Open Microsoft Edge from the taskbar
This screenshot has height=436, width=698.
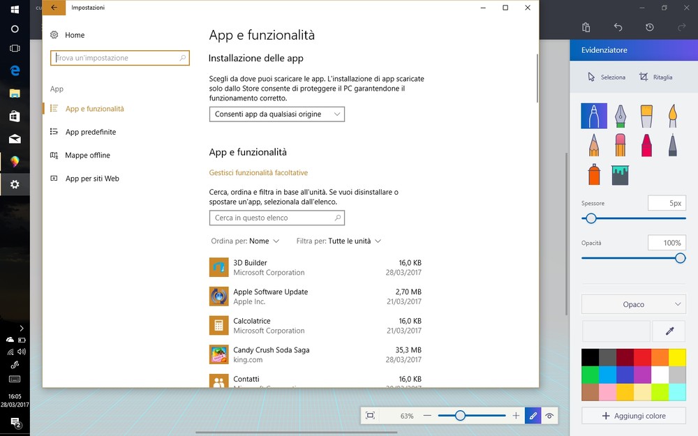tap(15, 70)
